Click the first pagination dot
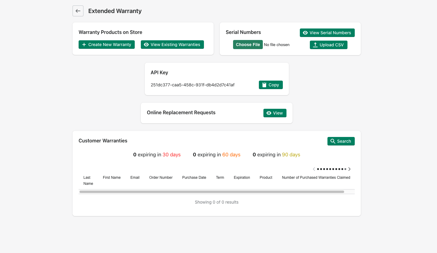Screen dimensions: 437x253 (318, 169)
